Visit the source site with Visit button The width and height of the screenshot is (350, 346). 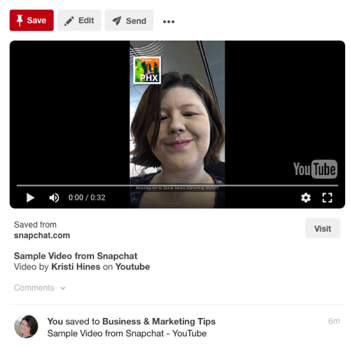click(323, 228)
